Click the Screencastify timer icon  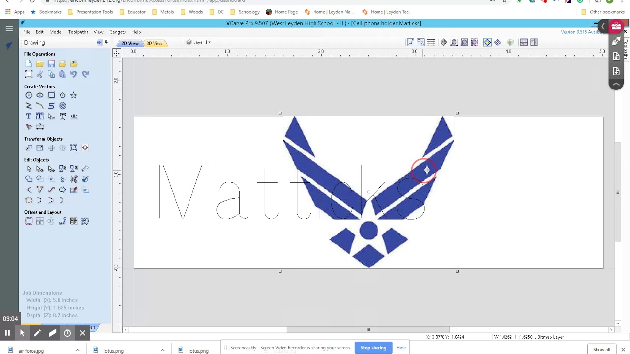click(67, 333)
